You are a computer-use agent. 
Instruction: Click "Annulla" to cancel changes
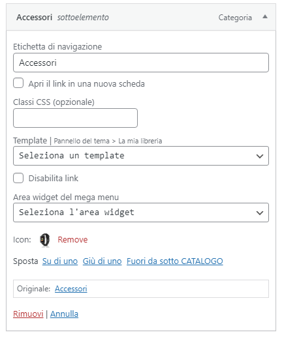64,314
